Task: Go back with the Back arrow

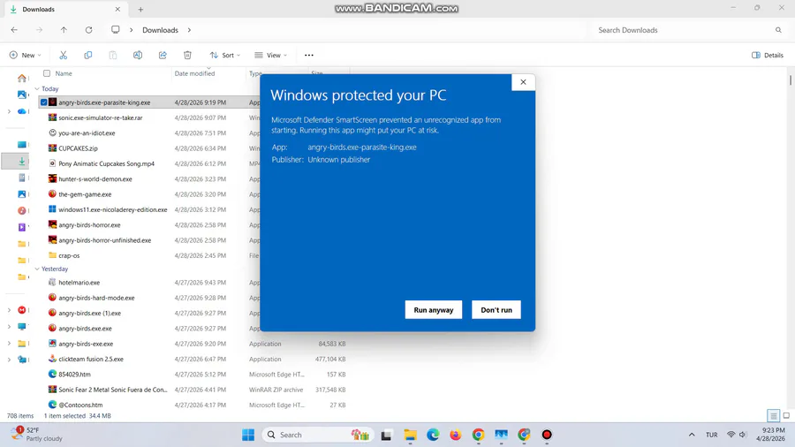Action: 14,30
